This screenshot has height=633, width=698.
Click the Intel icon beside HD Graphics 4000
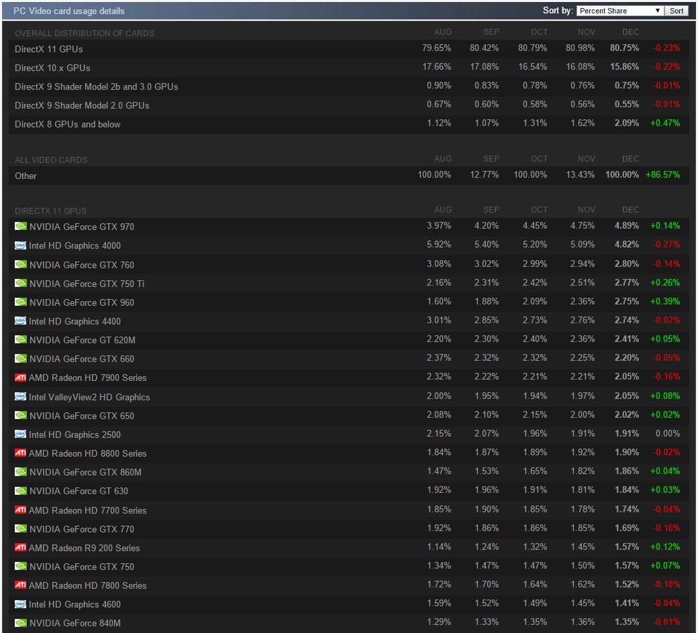click(x=21, y=245)
